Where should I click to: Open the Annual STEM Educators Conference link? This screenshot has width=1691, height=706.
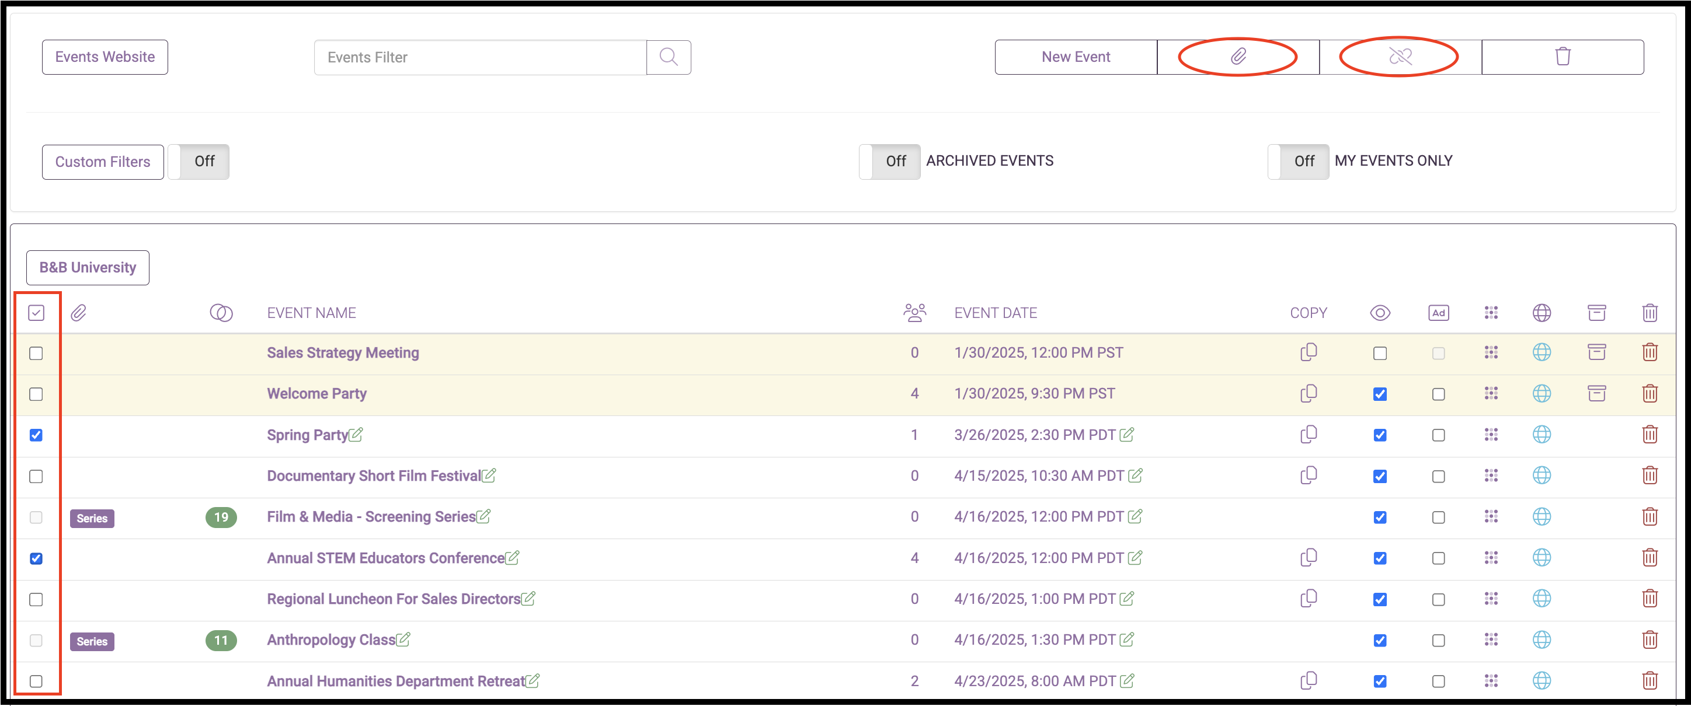[x=385, y=558]
